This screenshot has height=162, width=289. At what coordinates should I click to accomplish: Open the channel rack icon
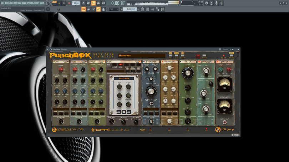(148, 9)
